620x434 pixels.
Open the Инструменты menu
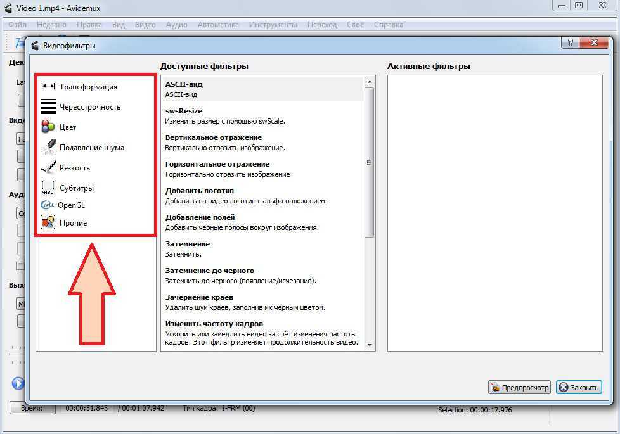coord(273,25)
